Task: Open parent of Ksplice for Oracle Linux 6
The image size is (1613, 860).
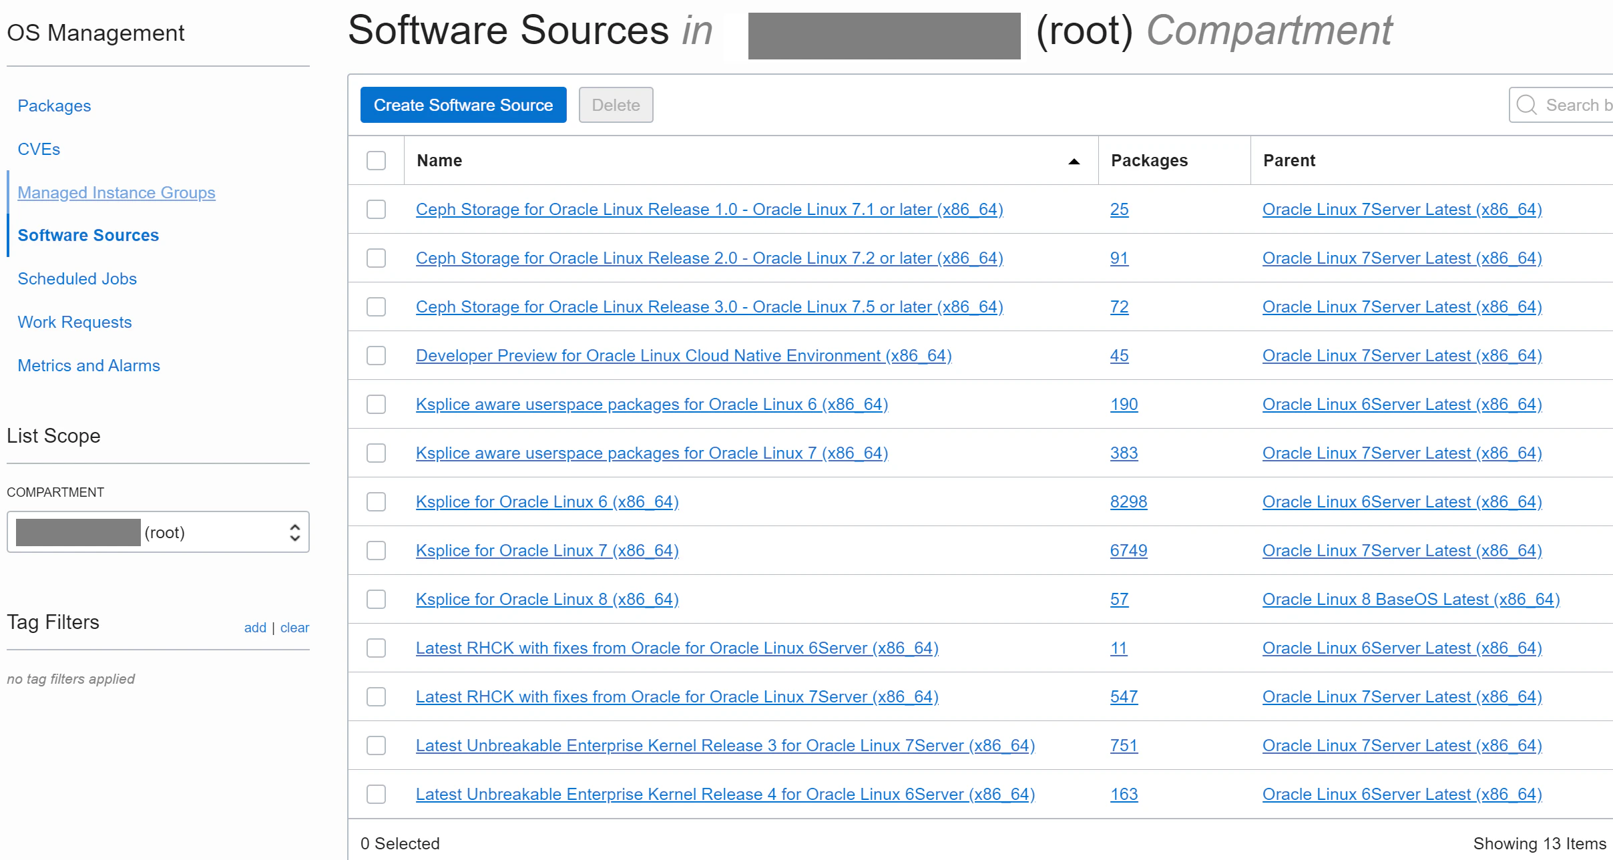Action: (x=1402, y=501)
